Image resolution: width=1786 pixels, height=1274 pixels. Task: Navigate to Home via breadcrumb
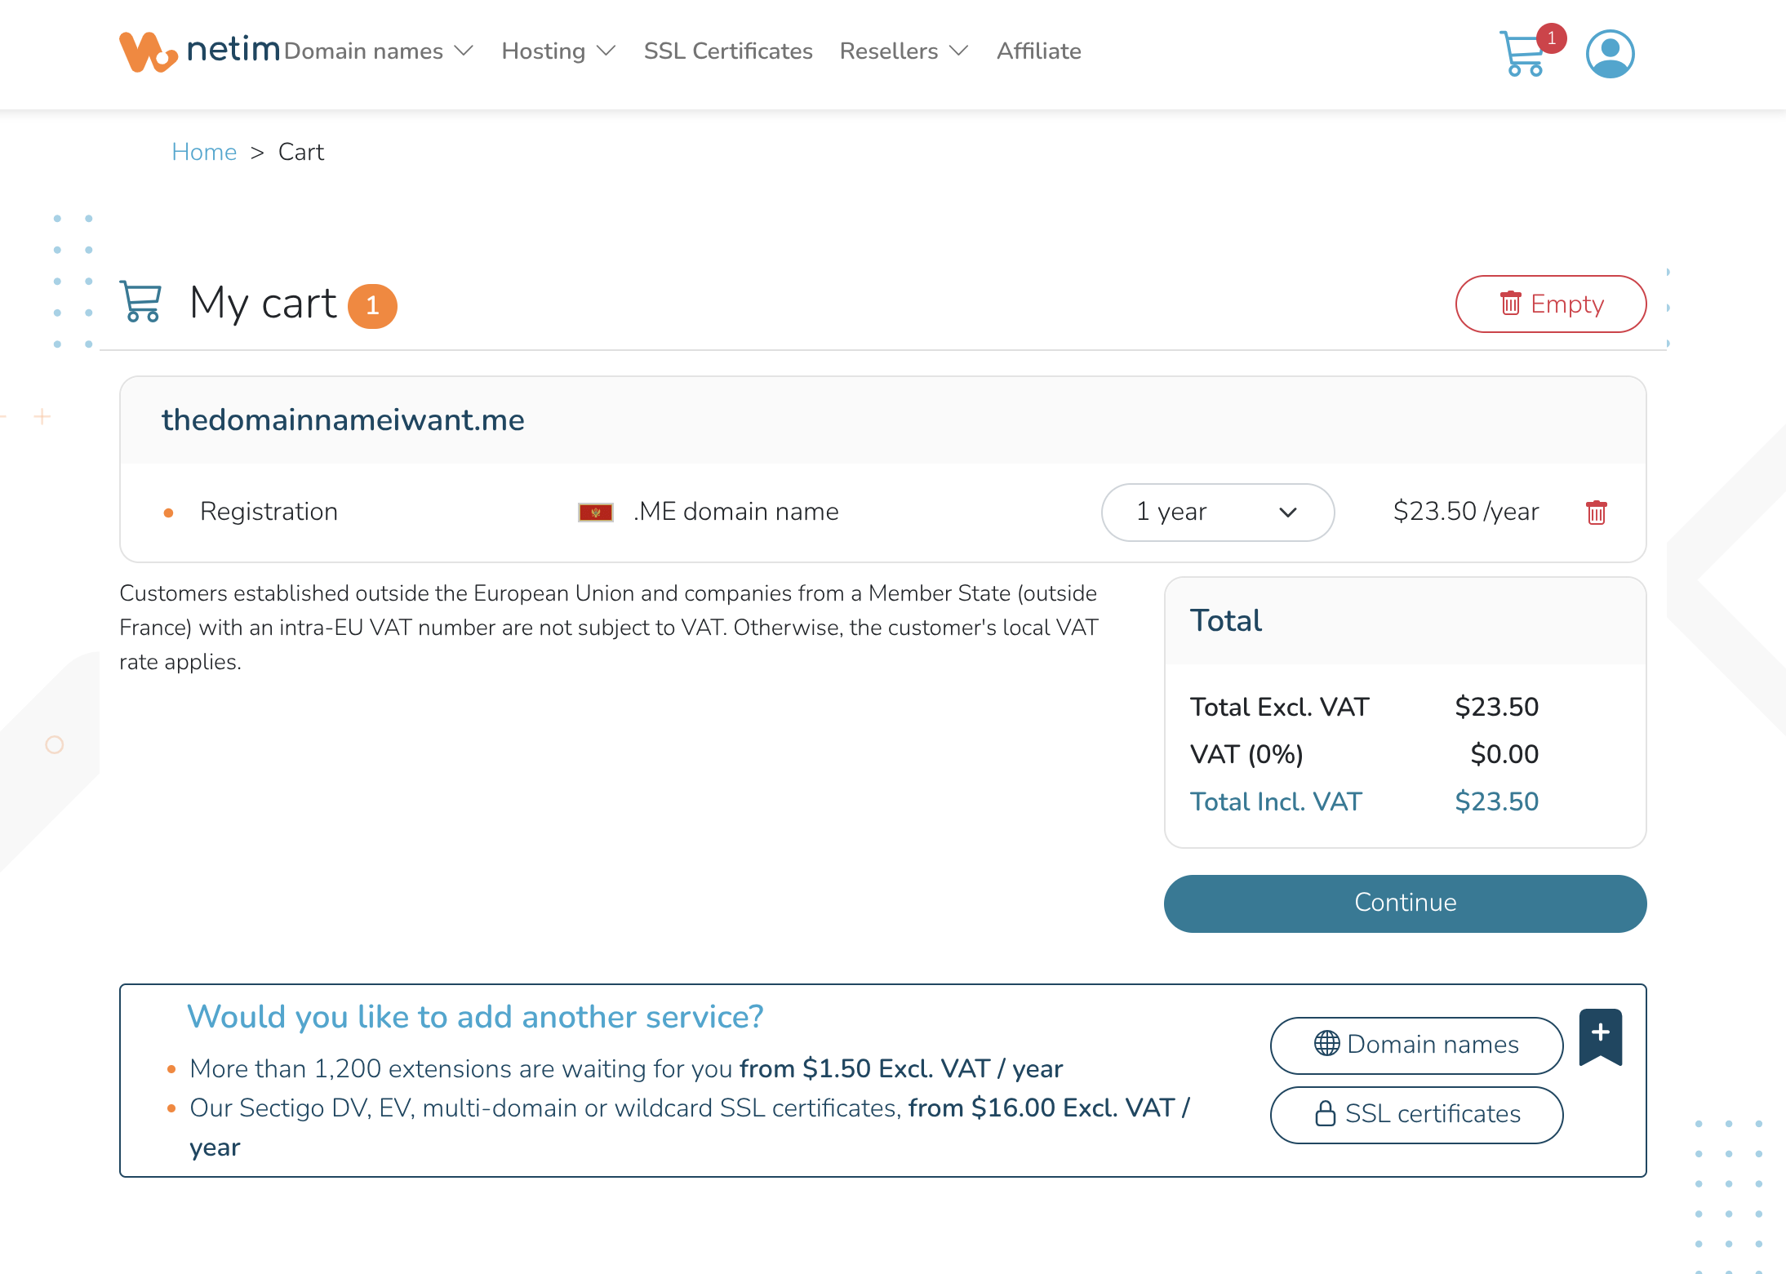point(204,152)
